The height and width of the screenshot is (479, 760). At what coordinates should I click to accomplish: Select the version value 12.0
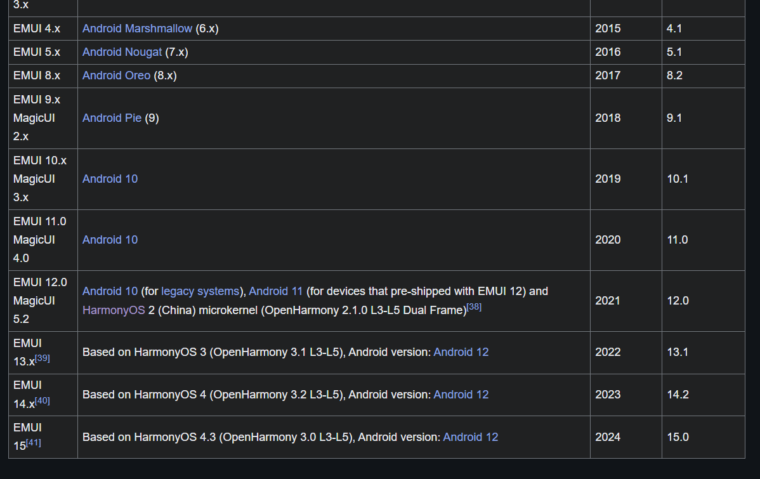678,301
